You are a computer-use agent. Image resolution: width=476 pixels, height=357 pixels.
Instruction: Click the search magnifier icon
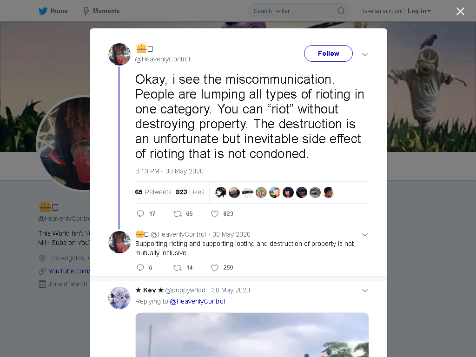click(x=341, y=11)
